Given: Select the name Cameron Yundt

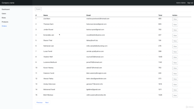Looking at the screenshot, I should (49, 73).
